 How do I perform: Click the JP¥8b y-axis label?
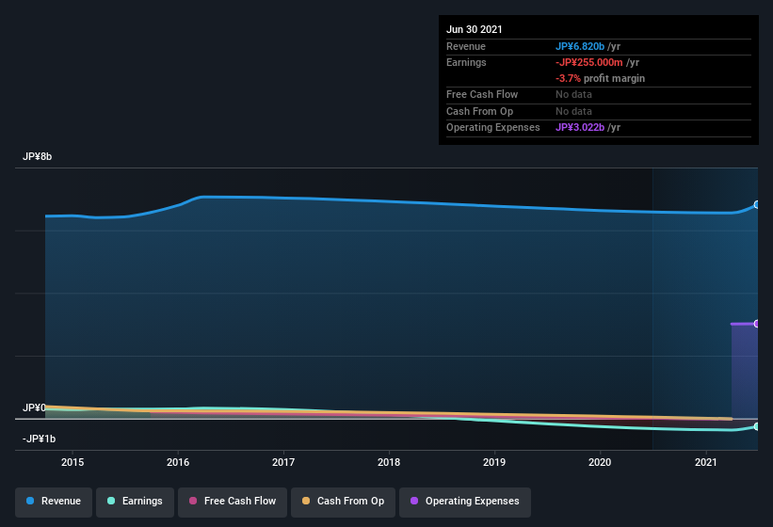(37, 156)
